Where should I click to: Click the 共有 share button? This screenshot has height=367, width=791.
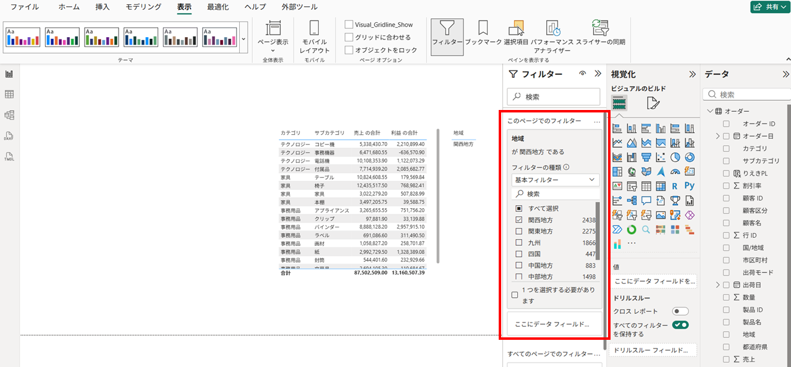769,7
